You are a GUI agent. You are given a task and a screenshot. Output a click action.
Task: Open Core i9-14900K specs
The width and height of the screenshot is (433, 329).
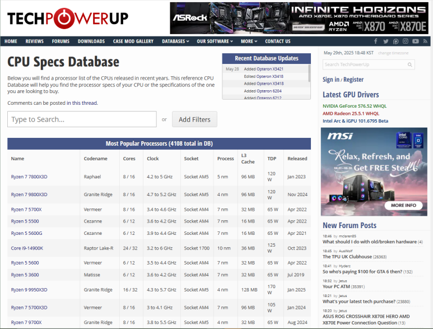[27, 248]
